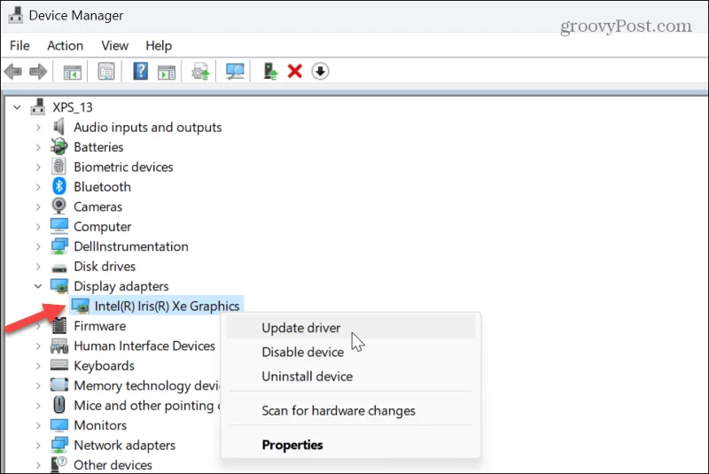Click the Back arrow toolbar icon
The image size is (709, 474).
[13, 72]
